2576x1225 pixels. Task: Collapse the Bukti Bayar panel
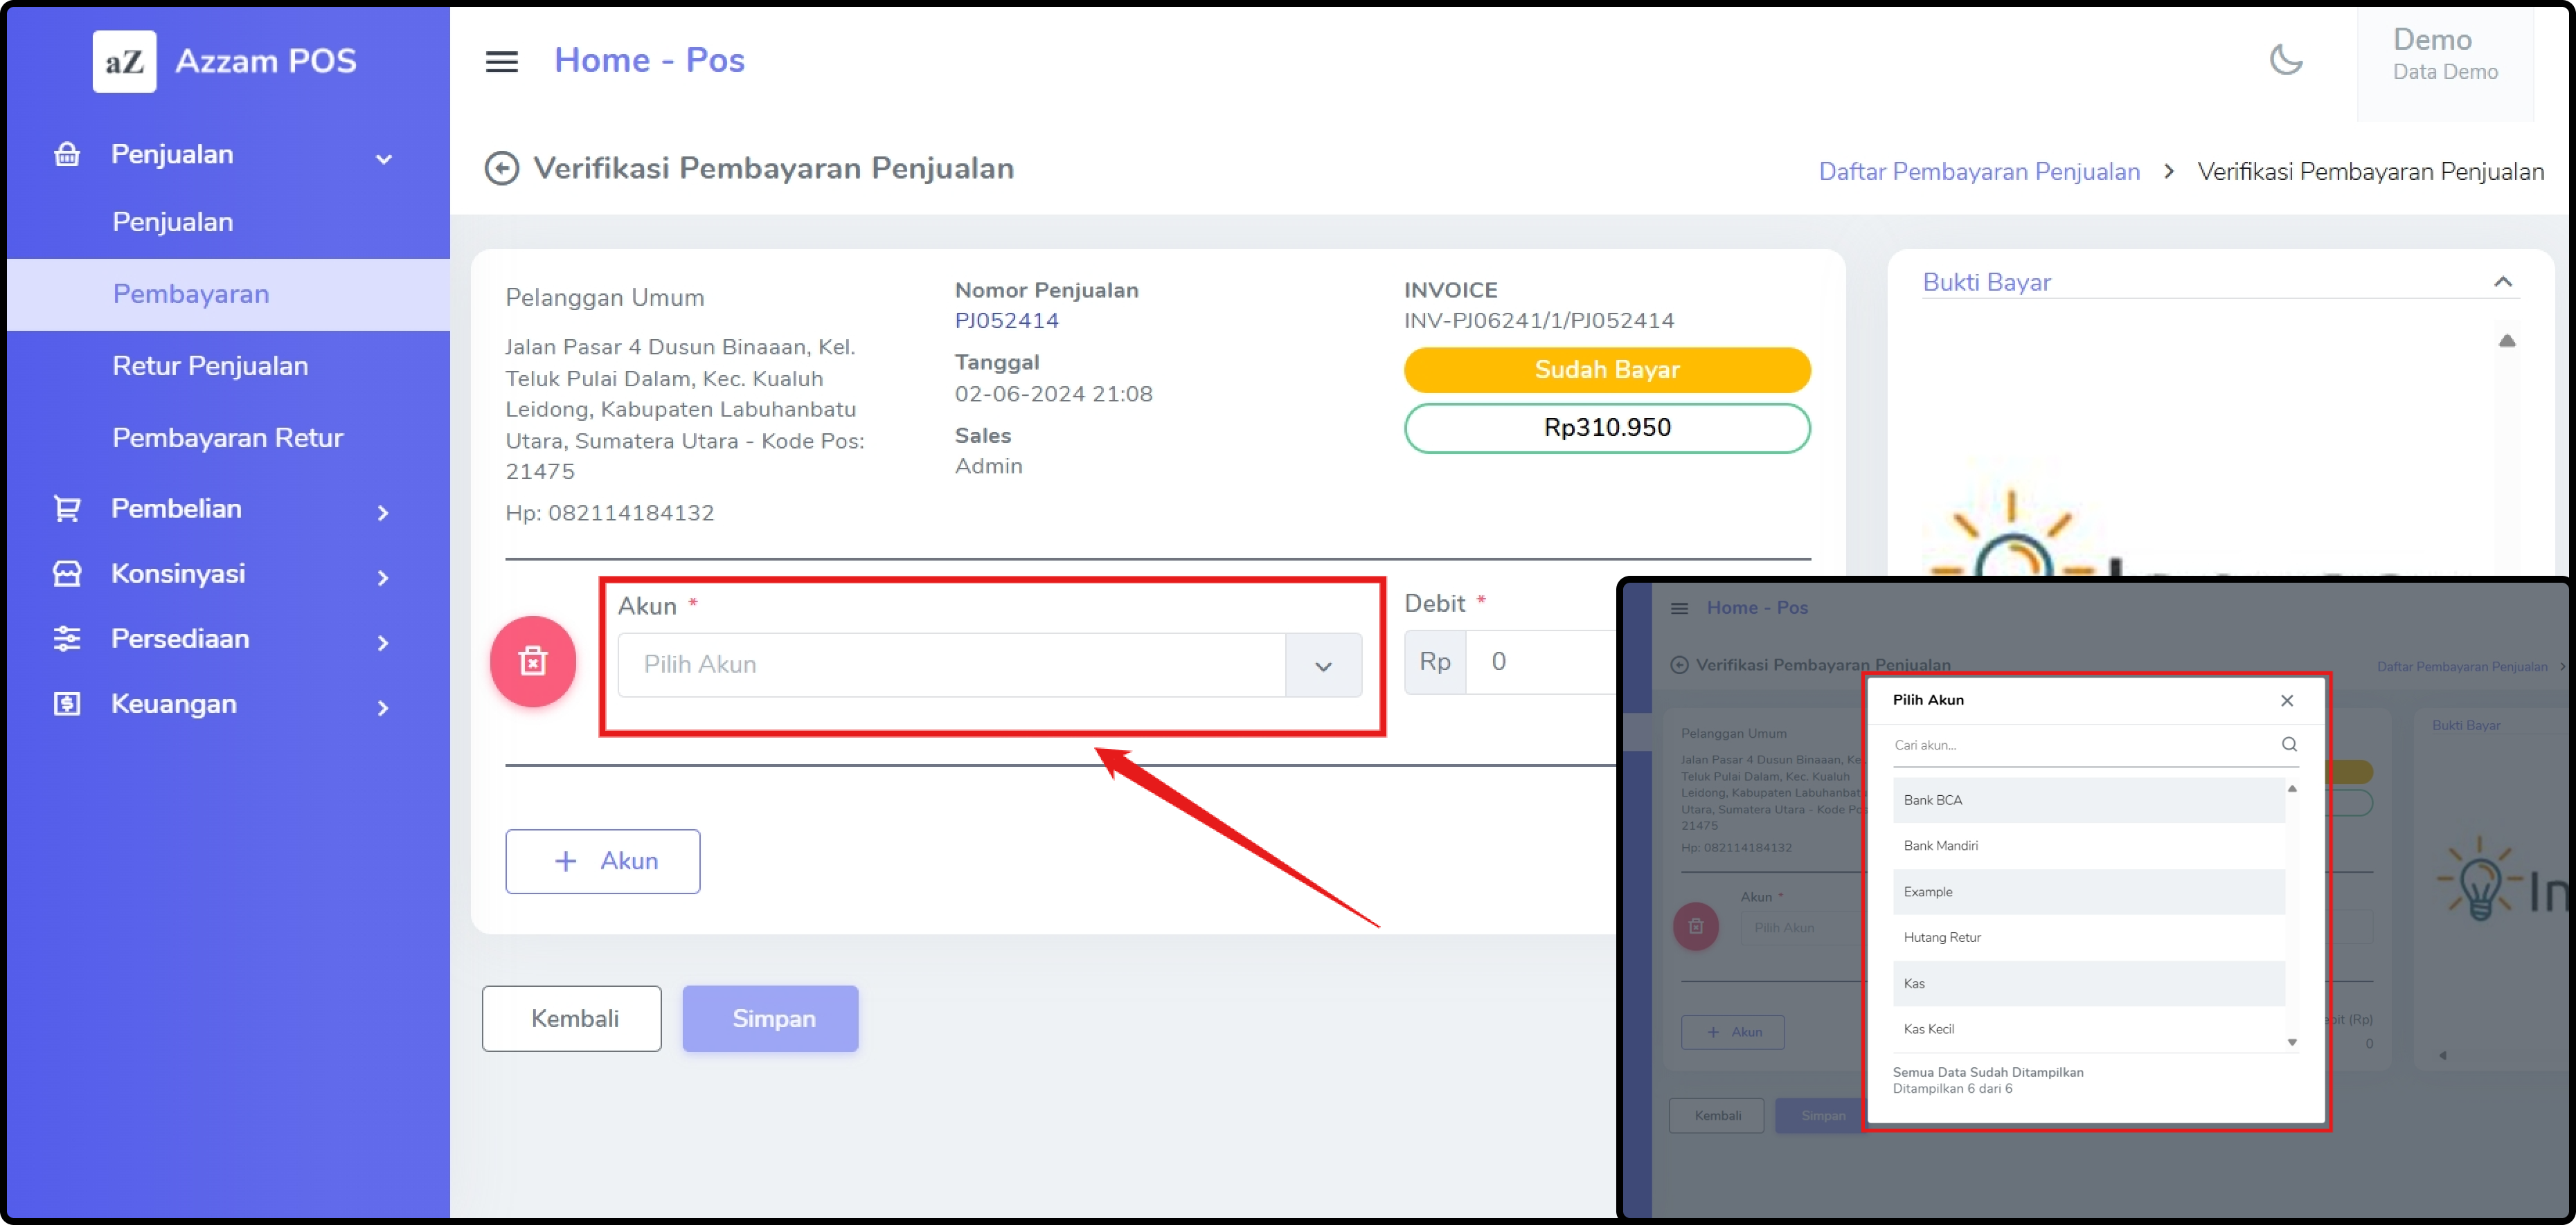pos(2502,282)
